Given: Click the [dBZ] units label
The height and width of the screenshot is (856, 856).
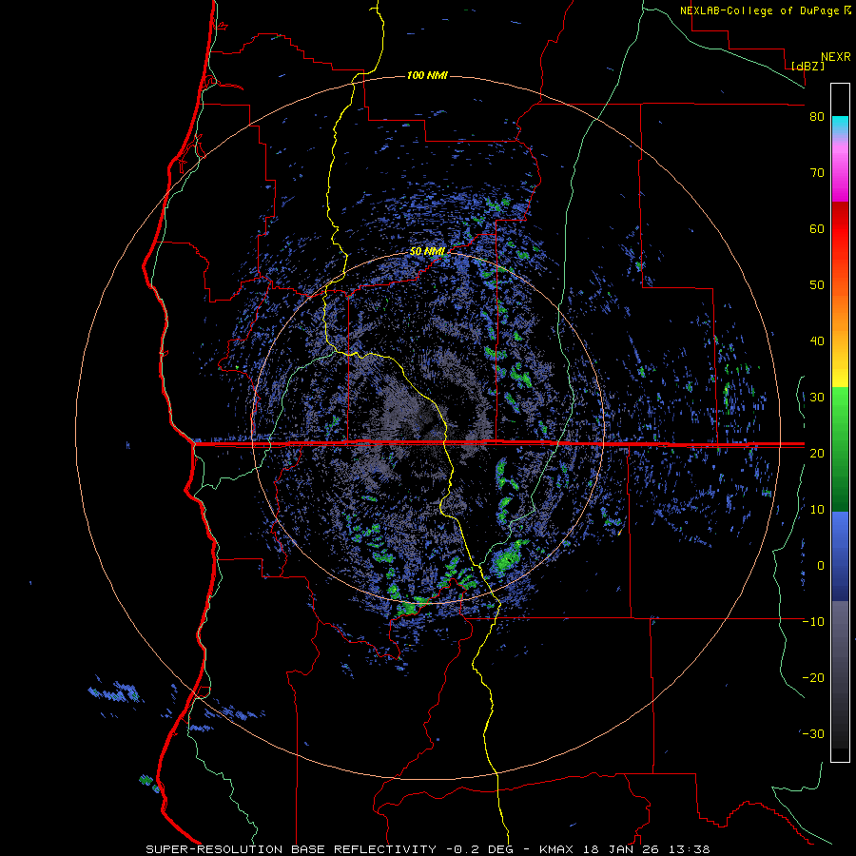Looking at the screenshot, I should click(807, 66).
